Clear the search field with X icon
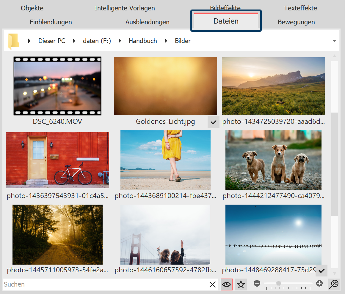This screenshot has height=294, width=345. (x=213, y=284)
